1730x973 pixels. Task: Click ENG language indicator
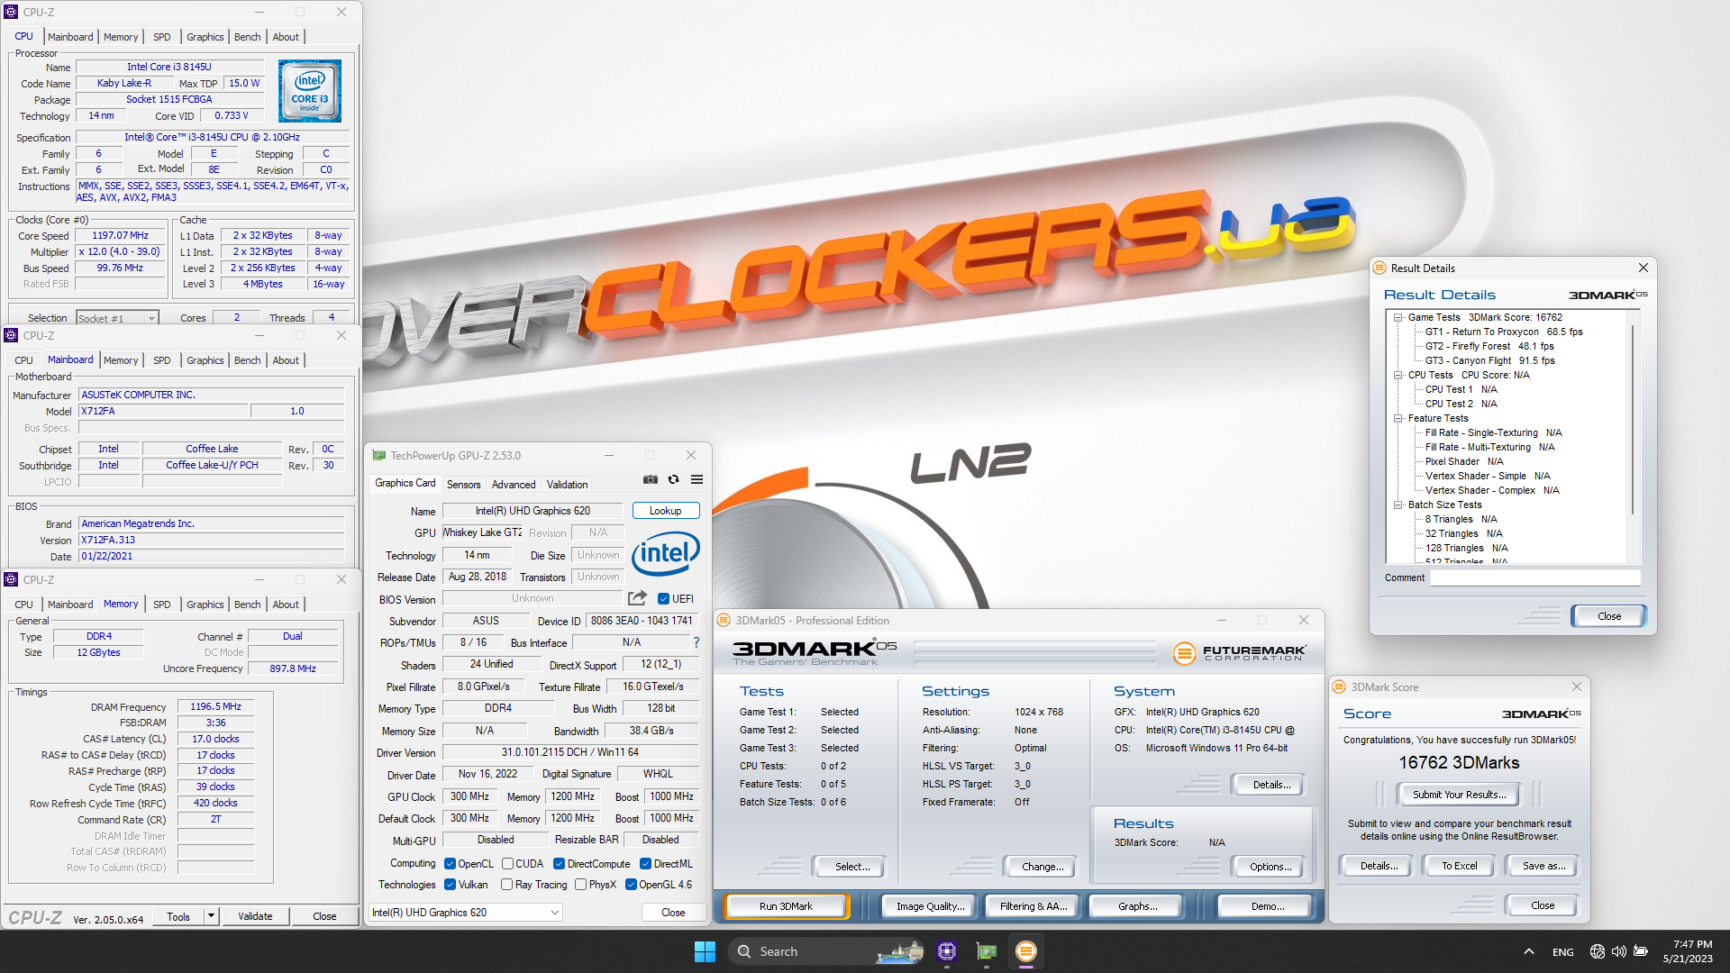[1563, 951]
